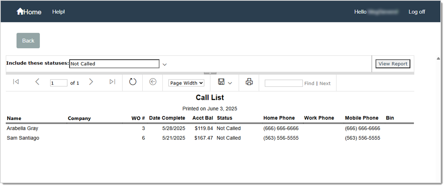
Task: Click the WO # column header
Action: coord(138,118)
